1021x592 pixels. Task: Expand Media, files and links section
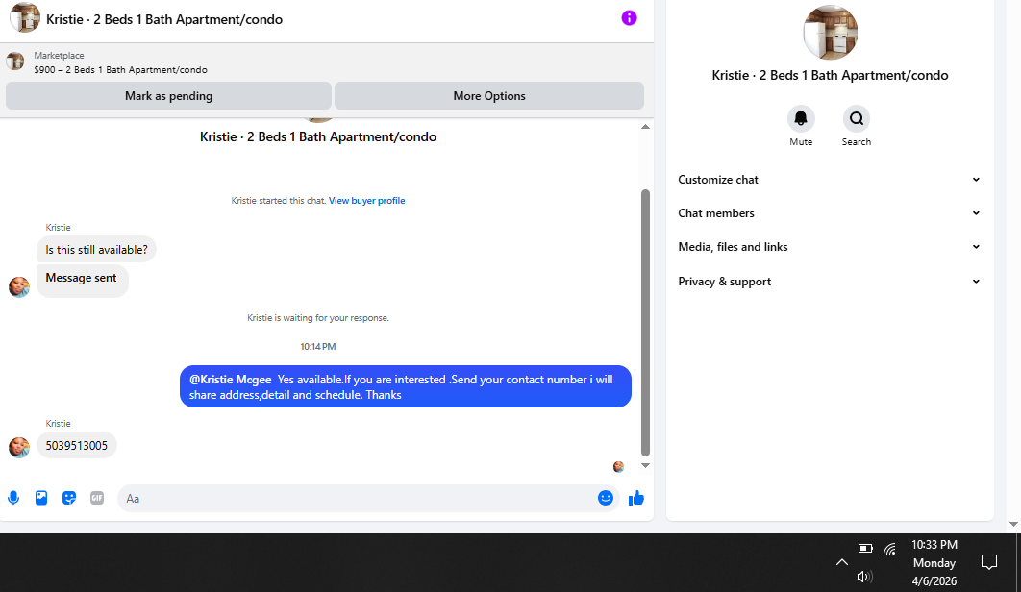pos(830,247)
